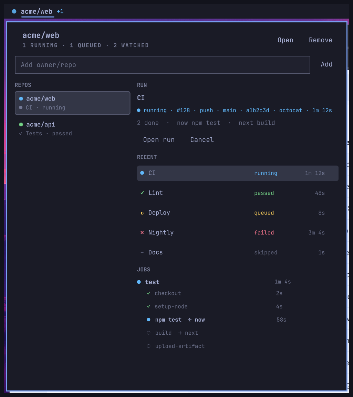
Task: Cancel the running CI run
Action: [x=202, y=140]
